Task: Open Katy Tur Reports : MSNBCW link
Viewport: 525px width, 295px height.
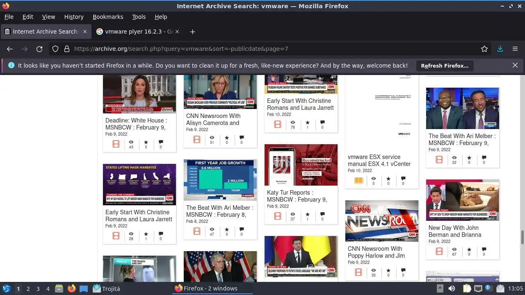Action: point(297,196)
